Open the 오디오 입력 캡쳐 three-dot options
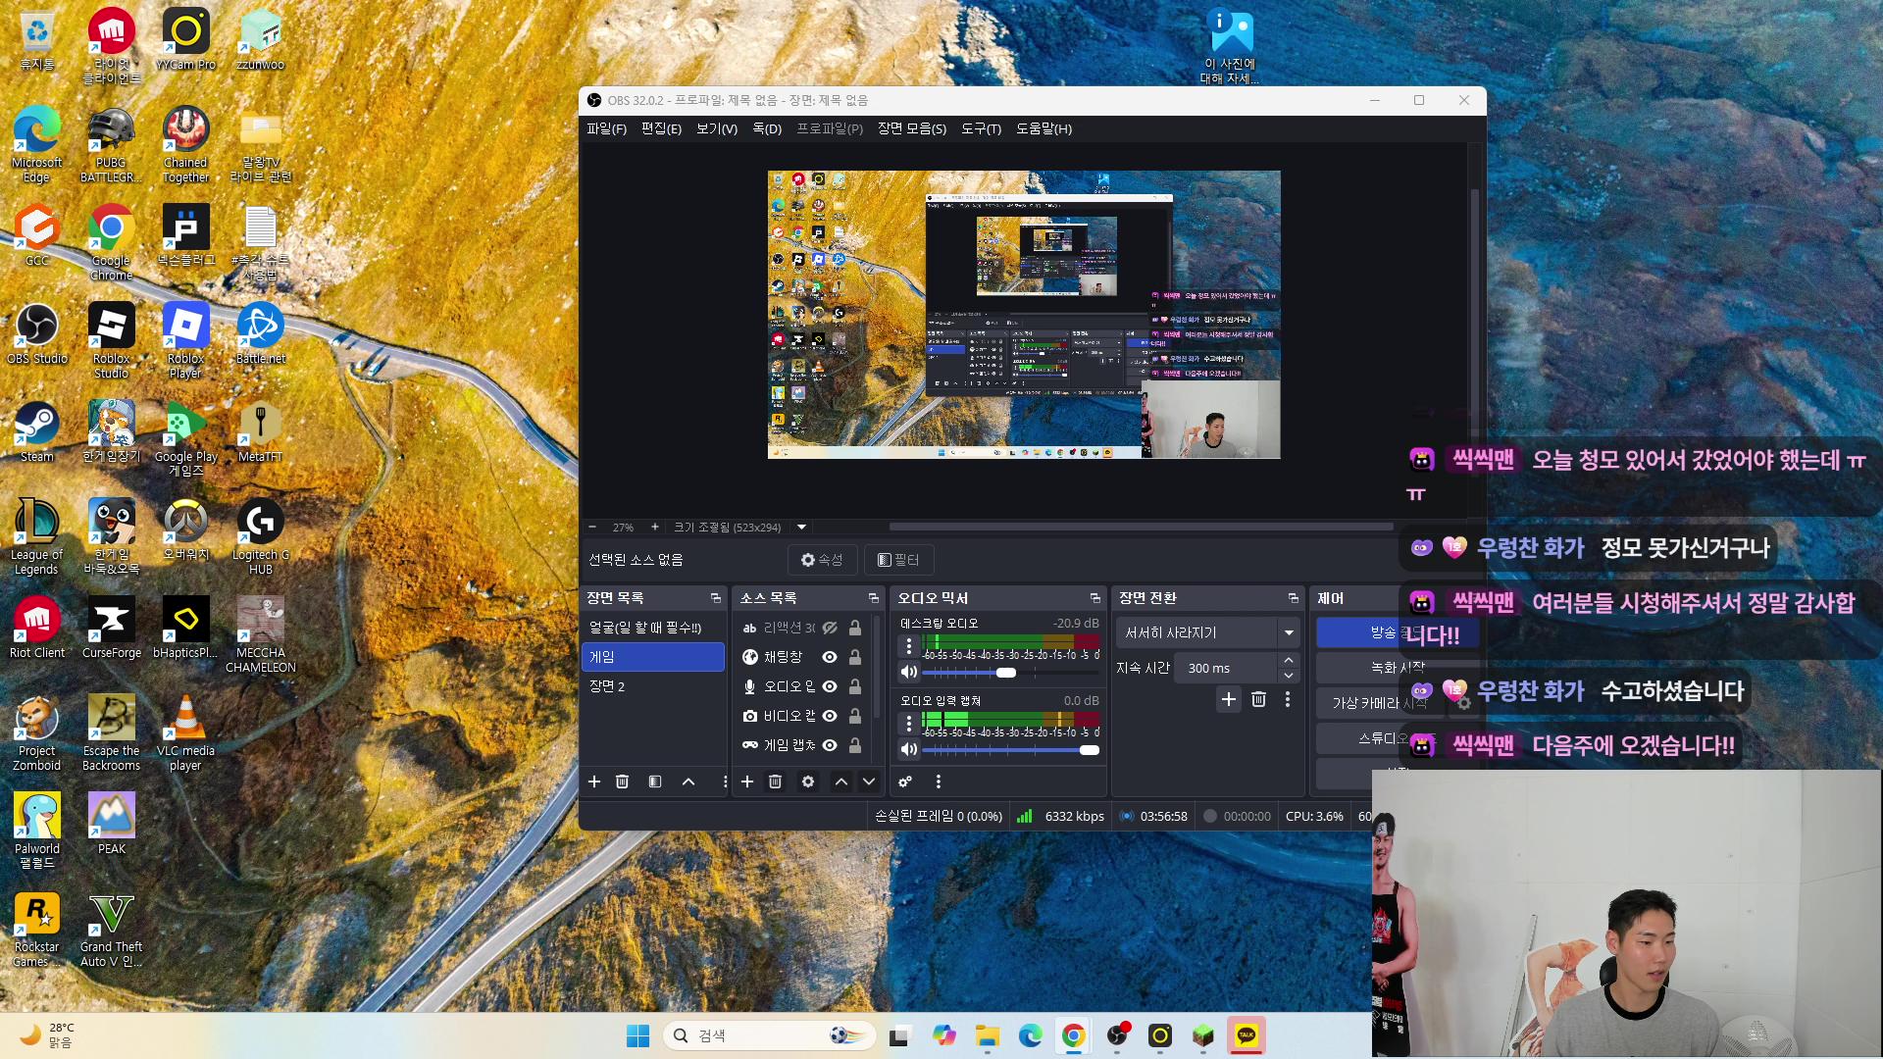The height and width of the screenshot is (1059, 1883). tap(909, 724)
